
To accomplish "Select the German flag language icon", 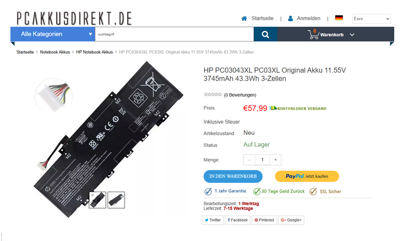I will coord(339,18).
